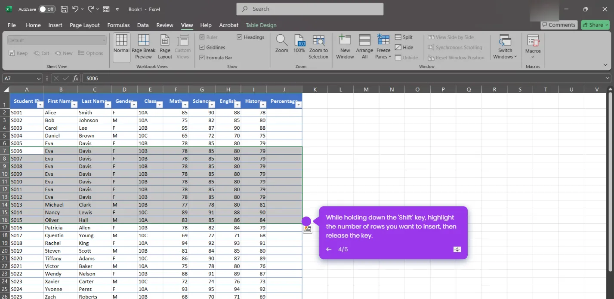The width and height of the screenshot is (614, 299).
Task: Toggle the AutoSave switch
Action: pos(47,9)
